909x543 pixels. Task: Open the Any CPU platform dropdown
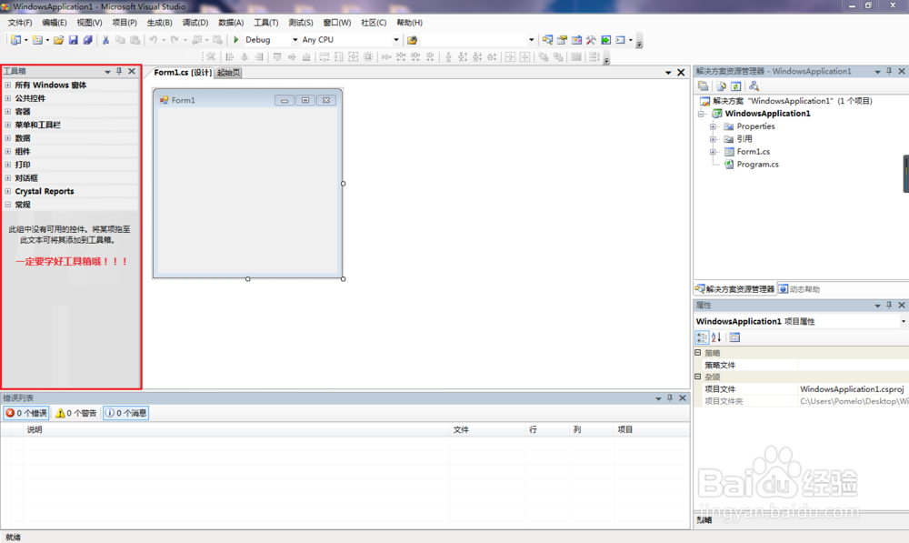coord(396,40)
